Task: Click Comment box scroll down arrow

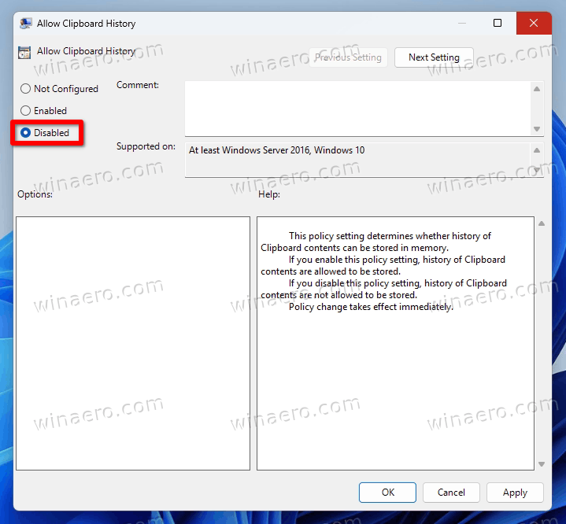Action: (537, 129)
